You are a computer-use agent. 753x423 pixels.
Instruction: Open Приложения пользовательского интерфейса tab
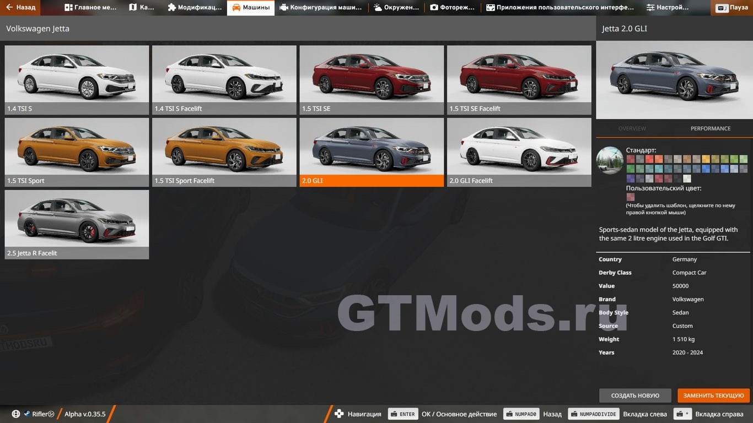(560, 8)
